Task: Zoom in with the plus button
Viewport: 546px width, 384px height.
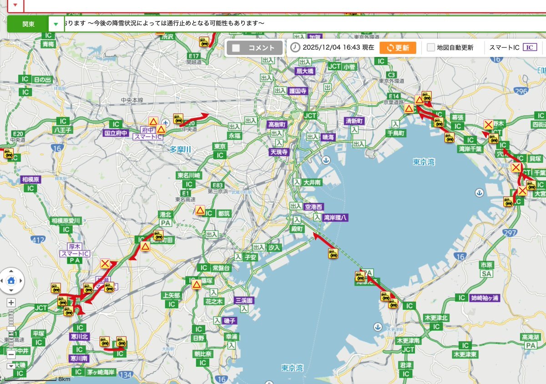Action: 11,302
